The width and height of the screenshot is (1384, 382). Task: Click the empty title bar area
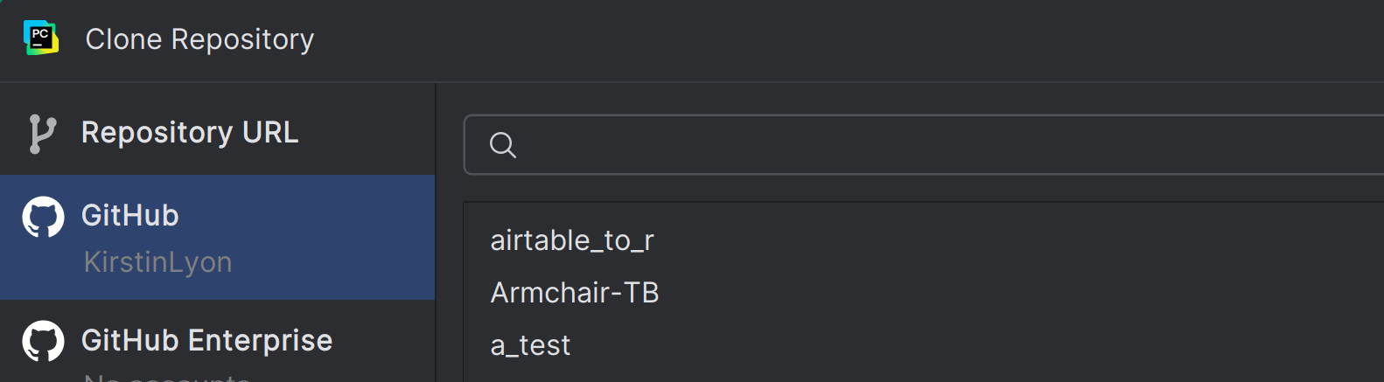[x=849, y=40]
